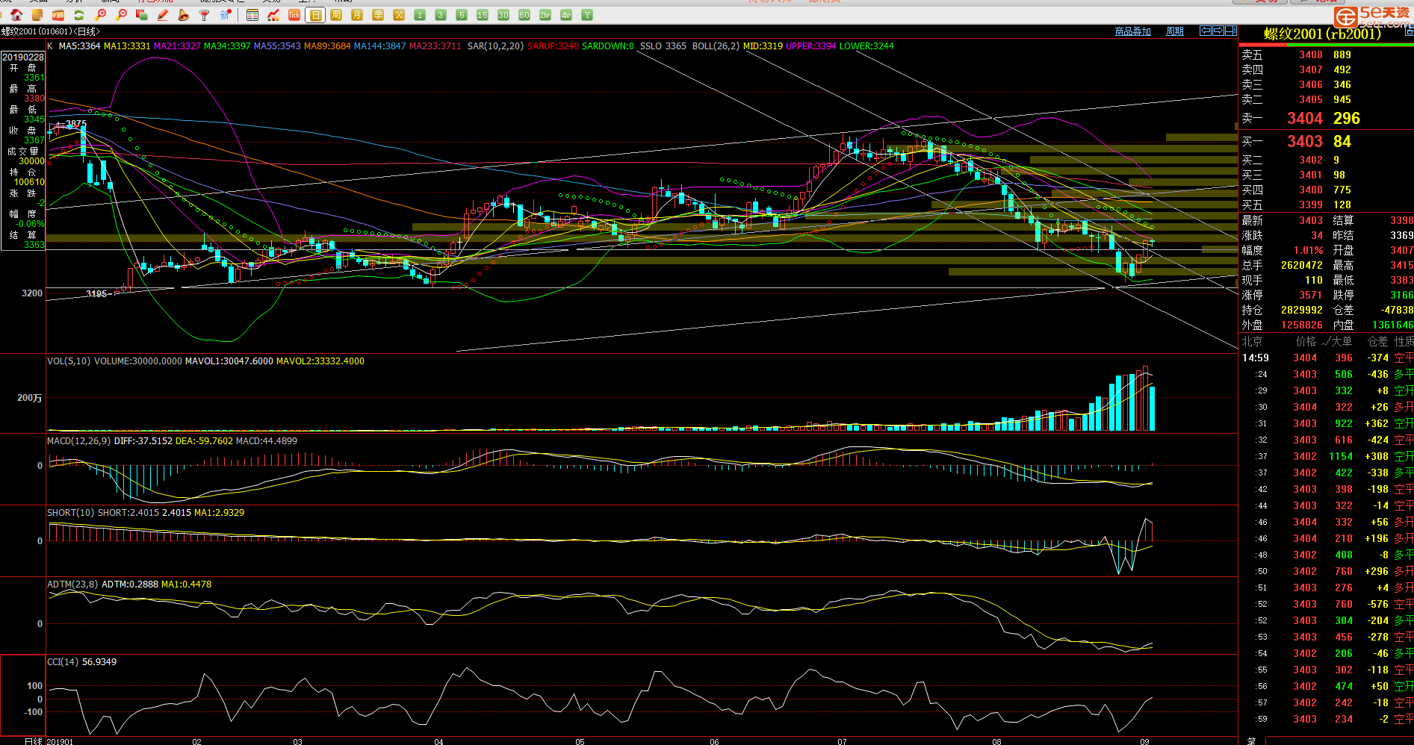
Task: Click the CCI(14) indicator label
Action: tap(63, 662)
